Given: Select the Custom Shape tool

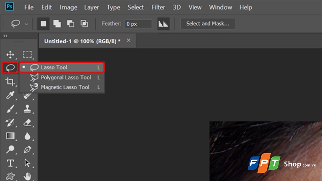Looking at the screenshot, I should coord(10,176).
